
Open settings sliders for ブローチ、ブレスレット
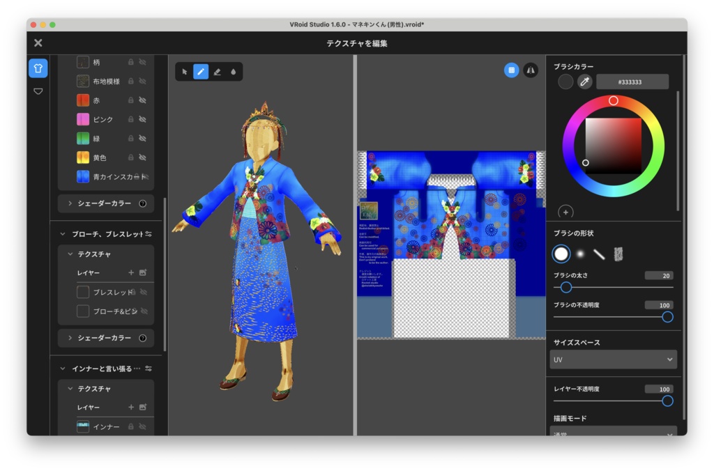coord(149,234)
